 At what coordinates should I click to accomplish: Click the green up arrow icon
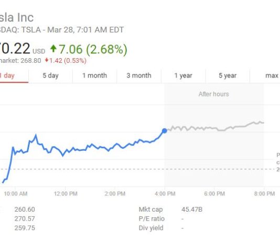point(53,48)
